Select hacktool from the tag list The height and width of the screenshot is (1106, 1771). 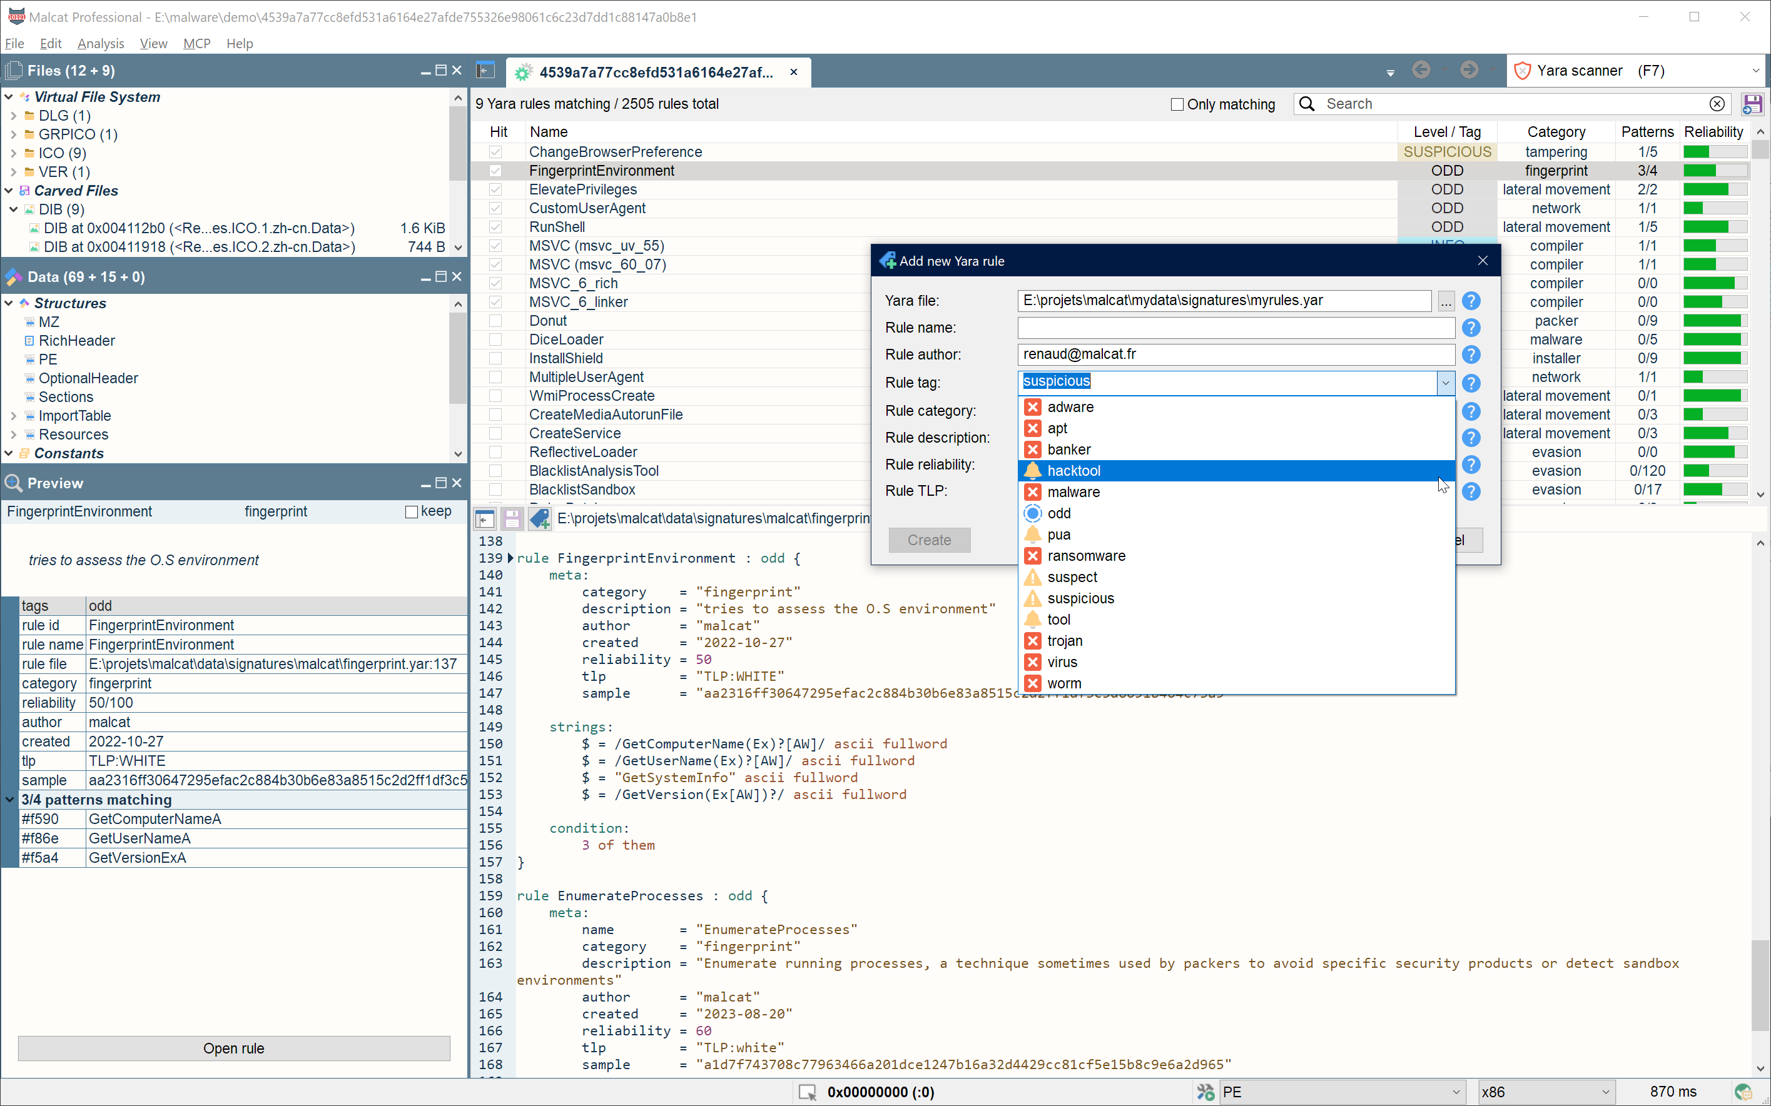point(1236,470)
